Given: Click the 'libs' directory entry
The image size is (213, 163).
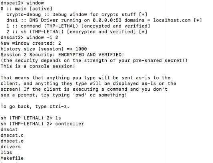Looking at the screenshot, I should pos(6,152).
